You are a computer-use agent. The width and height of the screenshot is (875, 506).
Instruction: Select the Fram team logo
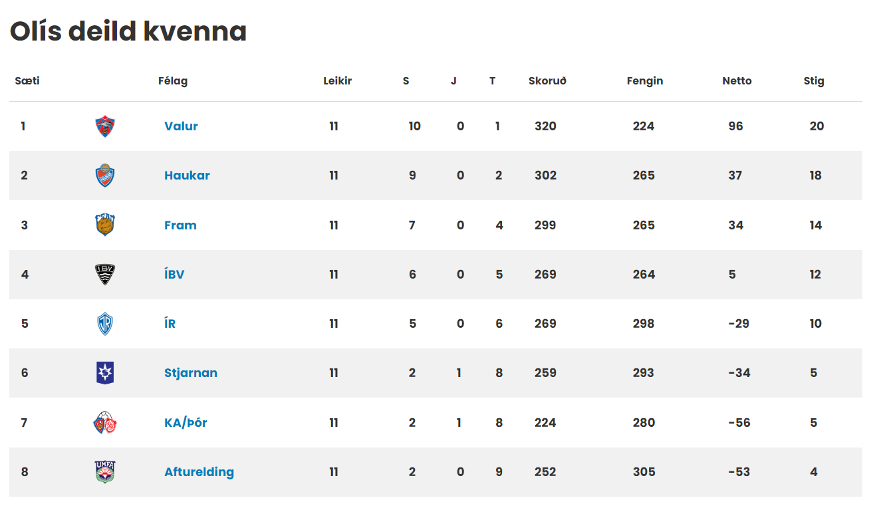(105, 225)
